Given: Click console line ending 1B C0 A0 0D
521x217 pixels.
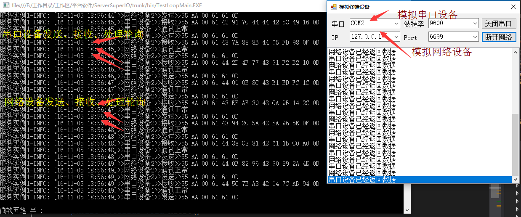Looking at the screenshot, I should [x=159, y=143].
